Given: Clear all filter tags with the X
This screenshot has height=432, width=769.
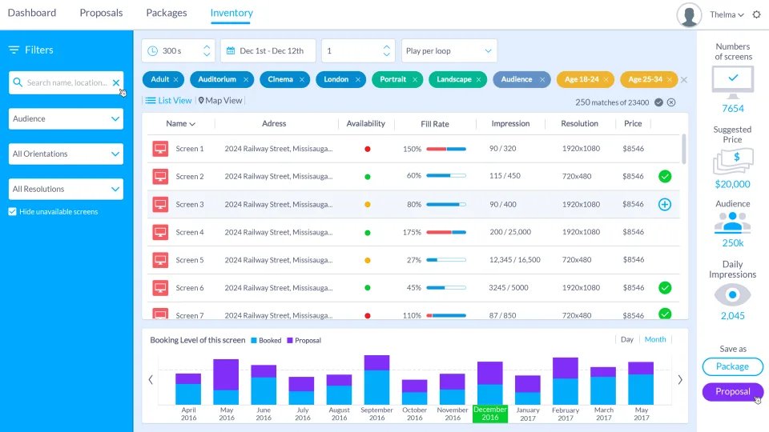Looking at the screenshot, I should 684,79.
